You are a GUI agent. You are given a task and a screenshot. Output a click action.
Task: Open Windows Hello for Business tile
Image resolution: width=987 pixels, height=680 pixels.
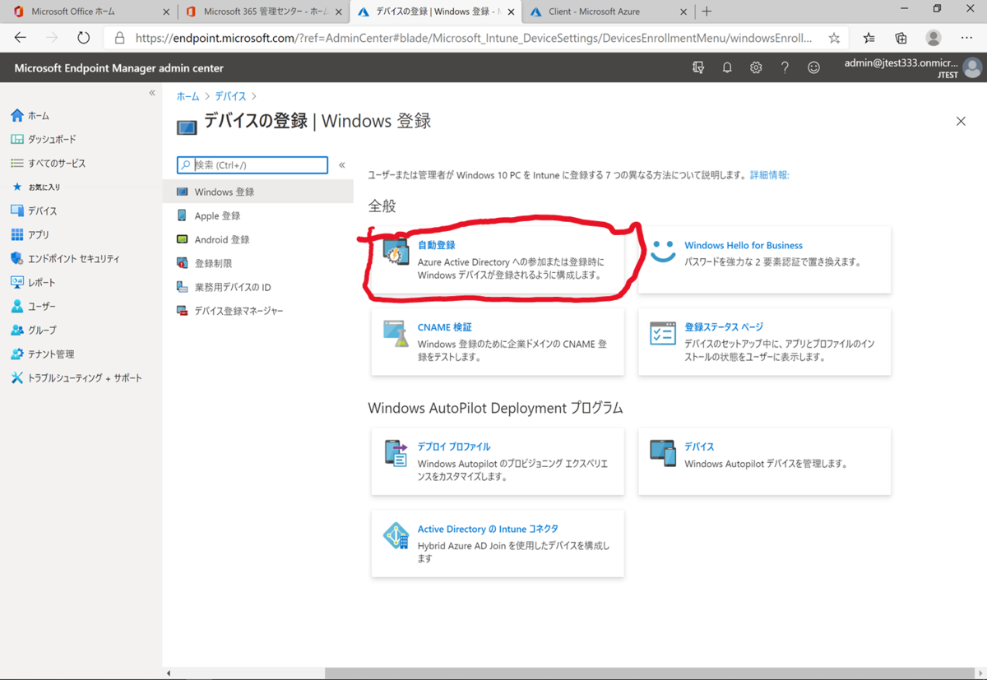(744, 245)
